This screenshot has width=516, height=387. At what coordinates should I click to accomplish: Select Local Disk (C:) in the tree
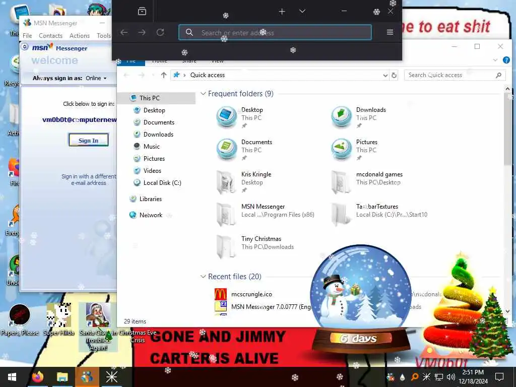162,182
